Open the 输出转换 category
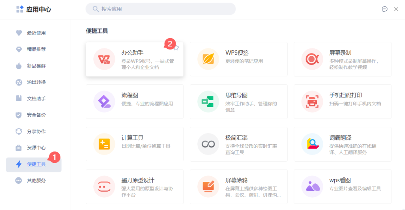The image size is (405, 210). click(34, 82)
